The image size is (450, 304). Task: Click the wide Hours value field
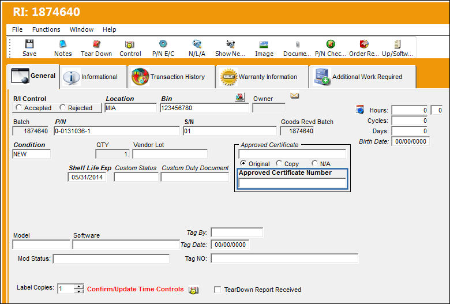[x=410, y=110]
